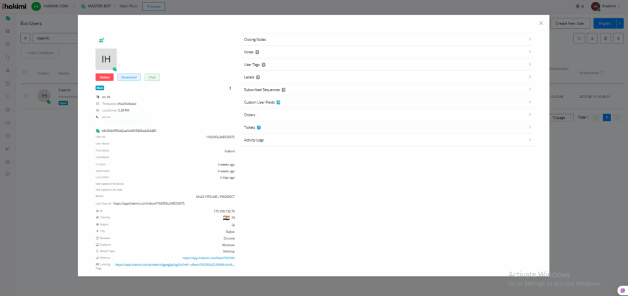Close the user details dialog

point(541,23)
